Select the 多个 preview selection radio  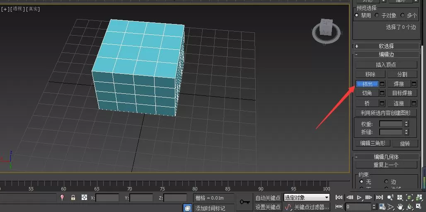tap(402, 15)
